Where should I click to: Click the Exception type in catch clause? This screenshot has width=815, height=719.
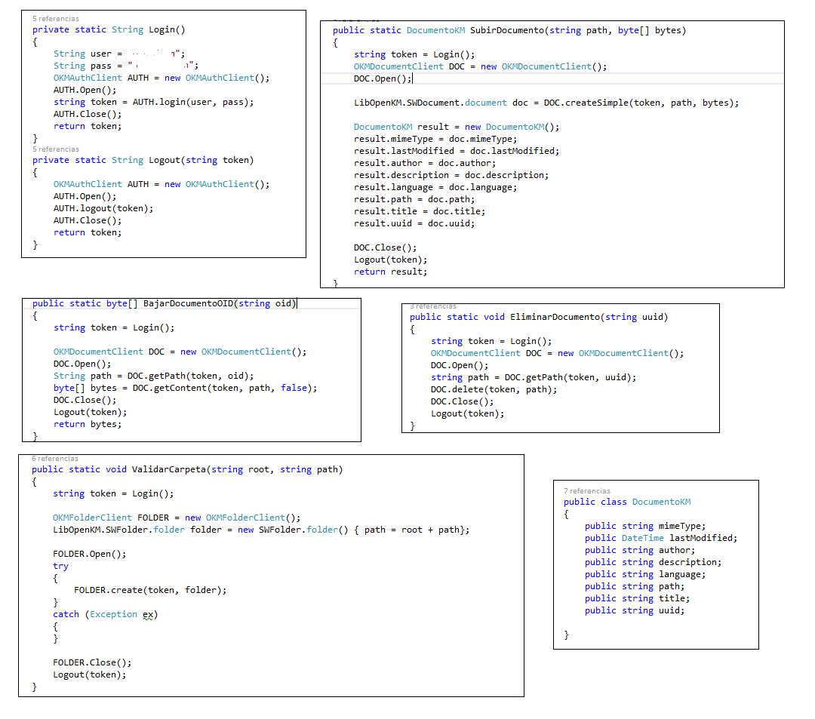[113, 614]
